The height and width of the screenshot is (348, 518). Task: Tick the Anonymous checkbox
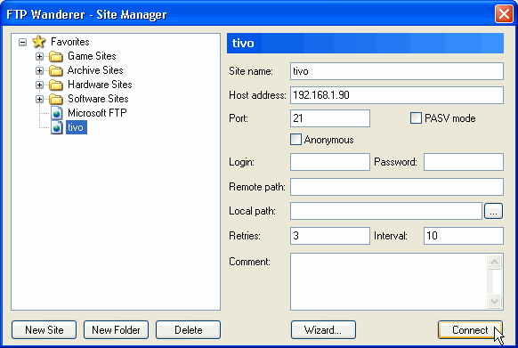(295, 140)
